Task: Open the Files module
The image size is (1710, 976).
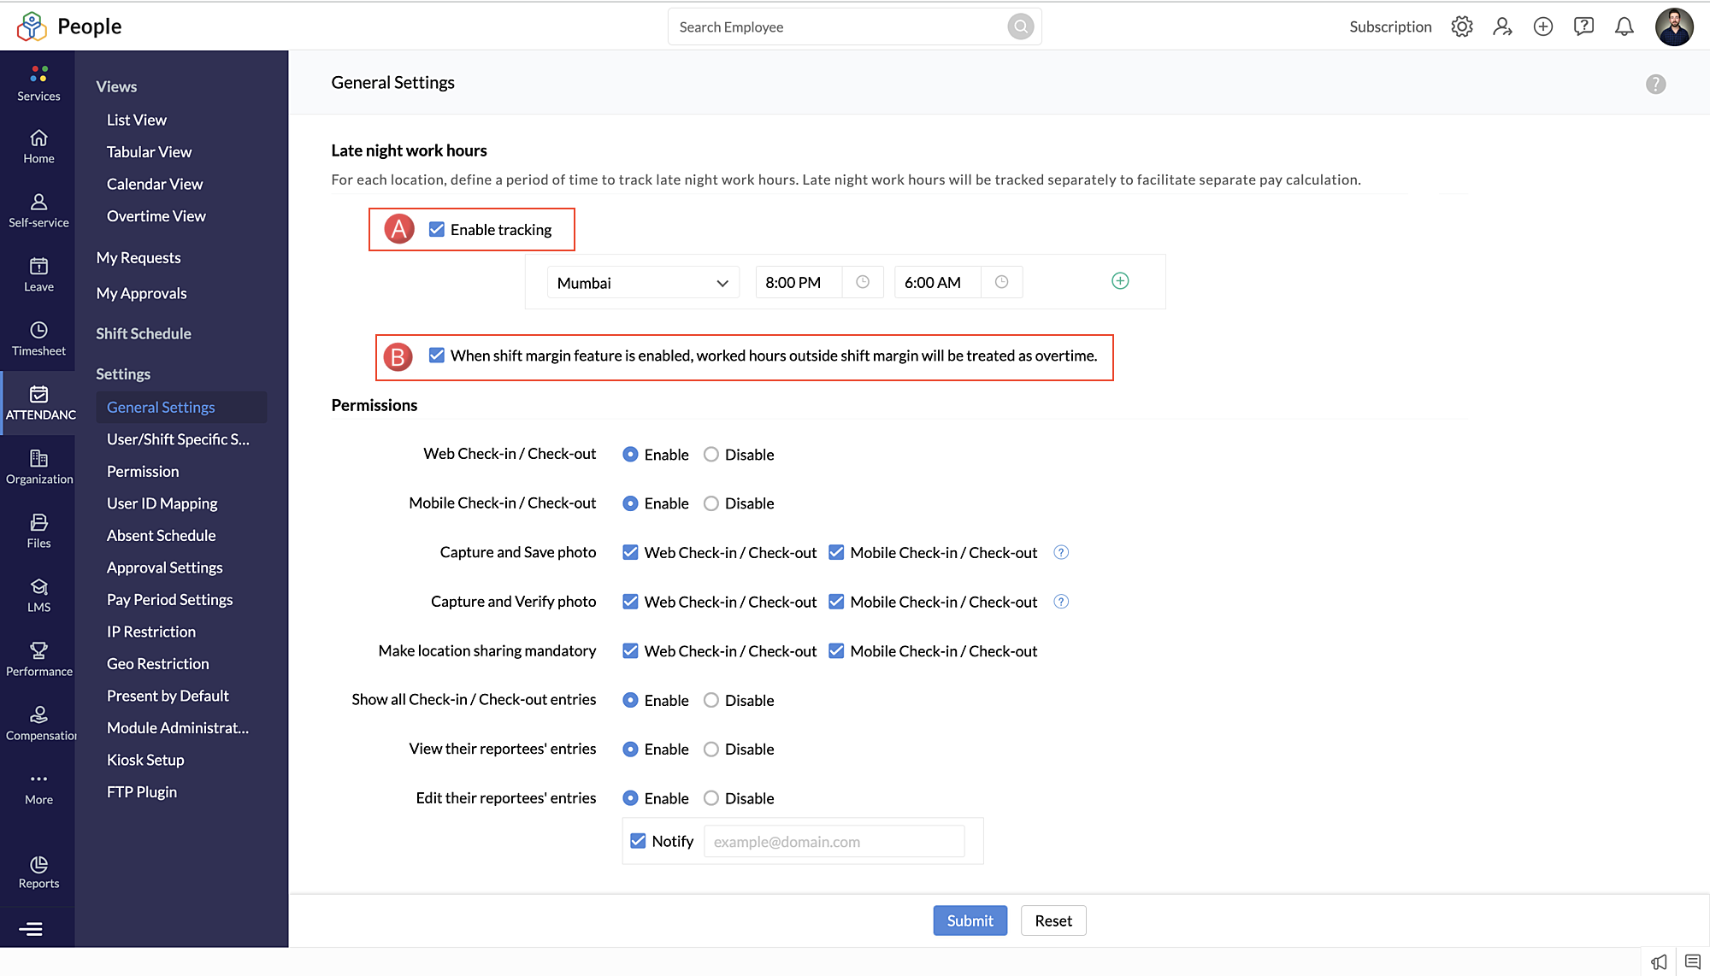Action: click(38, 532)
